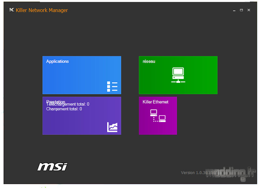The height and width of the screenshot is (188, 261).
Task: Open the Applications tile
Action: [82, 75]
